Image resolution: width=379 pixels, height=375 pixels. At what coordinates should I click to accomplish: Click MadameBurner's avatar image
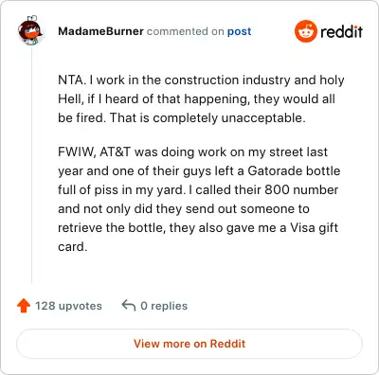point(30,31)
